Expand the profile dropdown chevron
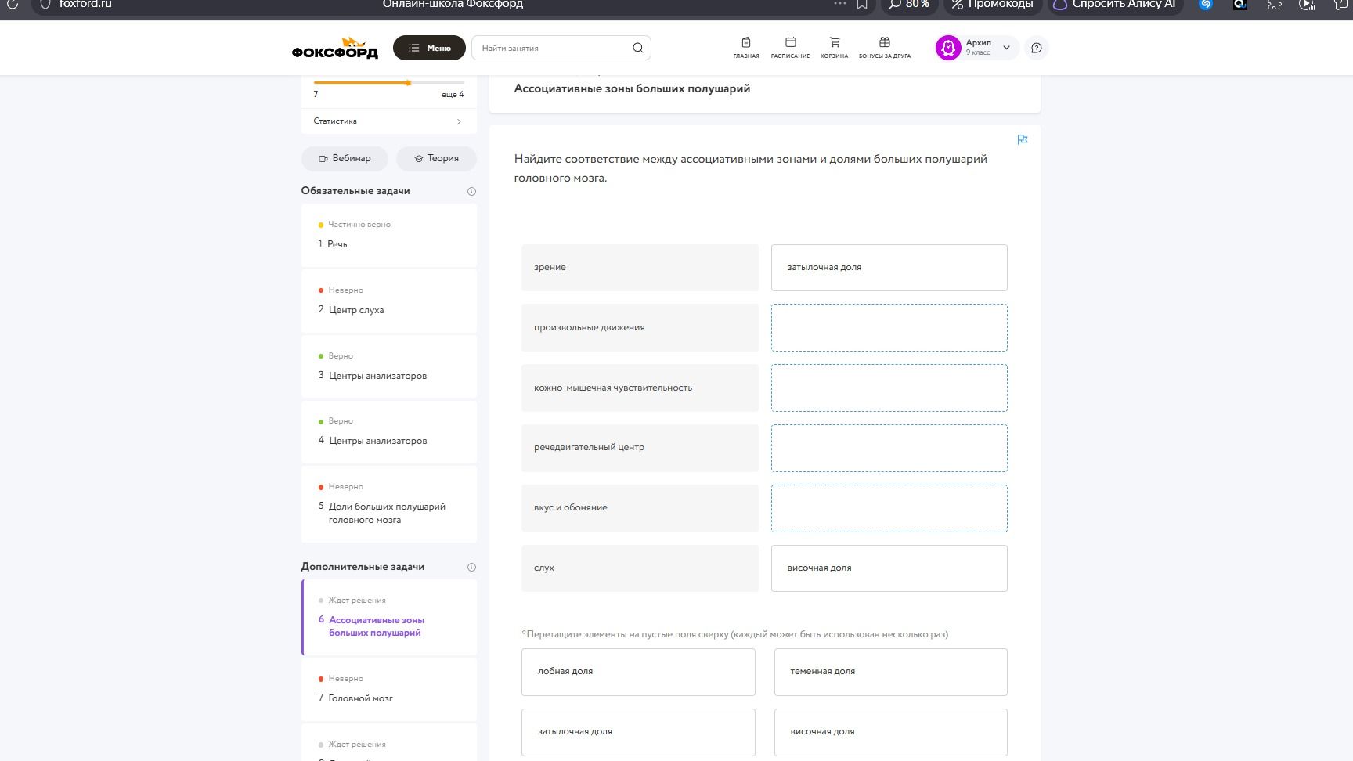The width and height of the screenshot is (1353, 761). [1007, 48]
